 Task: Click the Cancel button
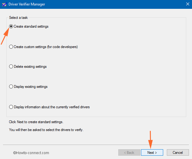tap(178, 153)
